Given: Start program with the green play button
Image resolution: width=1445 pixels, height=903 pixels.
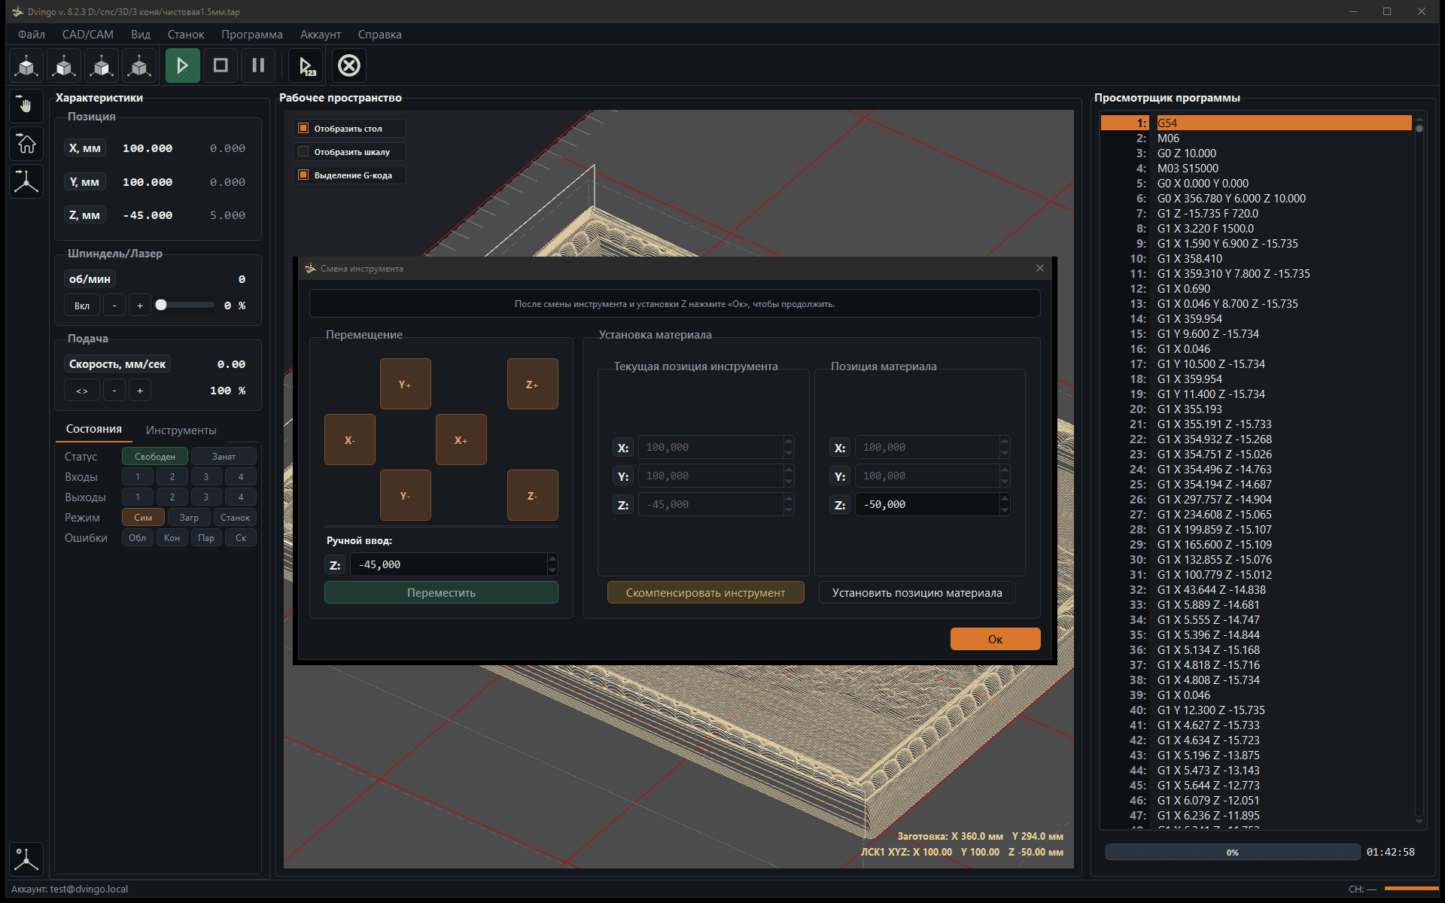Looking at the screenshot, I should [183, 65].
